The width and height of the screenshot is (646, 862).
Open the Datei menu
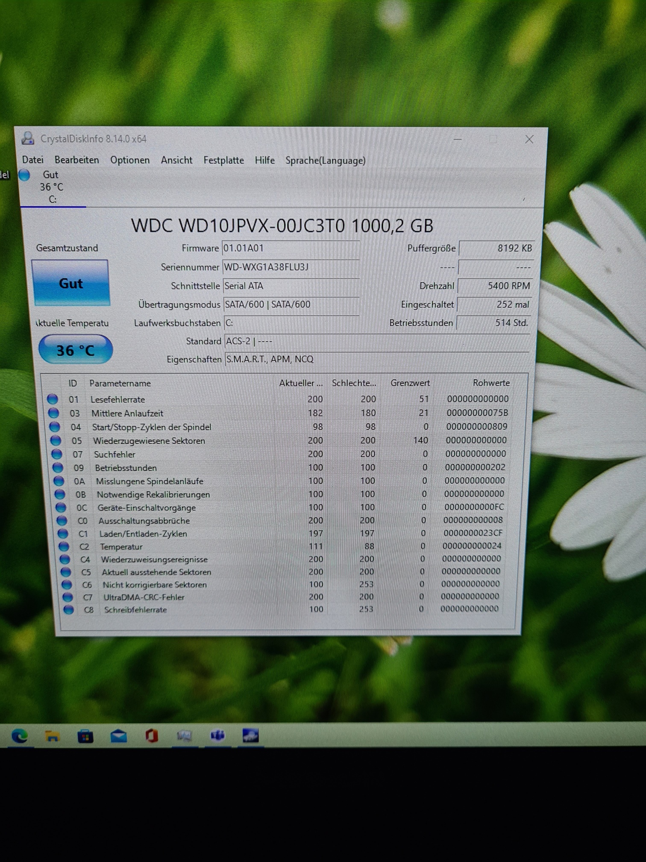[33, 160]
